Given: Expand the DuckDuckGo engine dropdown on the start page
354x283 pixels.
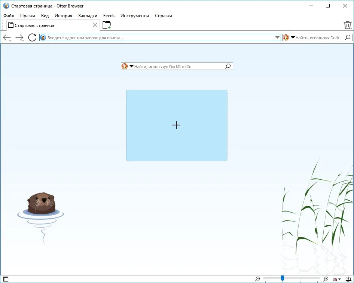Looking at the screenshot, I should tap(131, 66).
